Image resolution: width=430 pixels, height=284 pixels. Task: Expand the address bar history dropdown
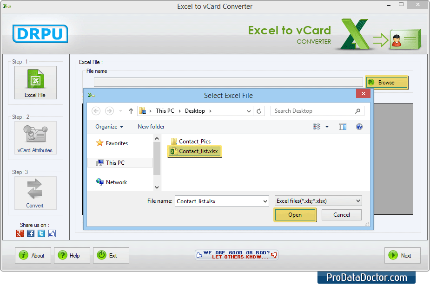click(249, 111)
